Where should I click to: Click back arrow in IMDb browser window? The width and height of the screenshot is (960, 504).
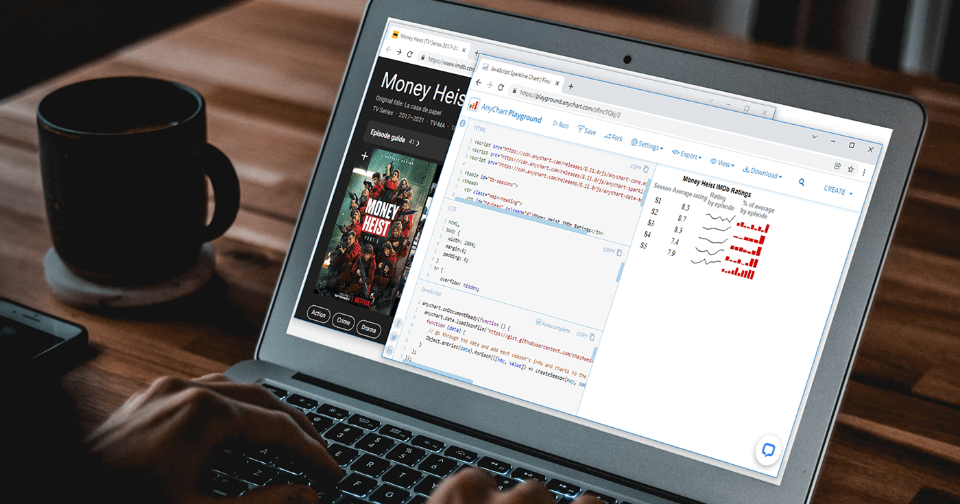tap(388, 49)
